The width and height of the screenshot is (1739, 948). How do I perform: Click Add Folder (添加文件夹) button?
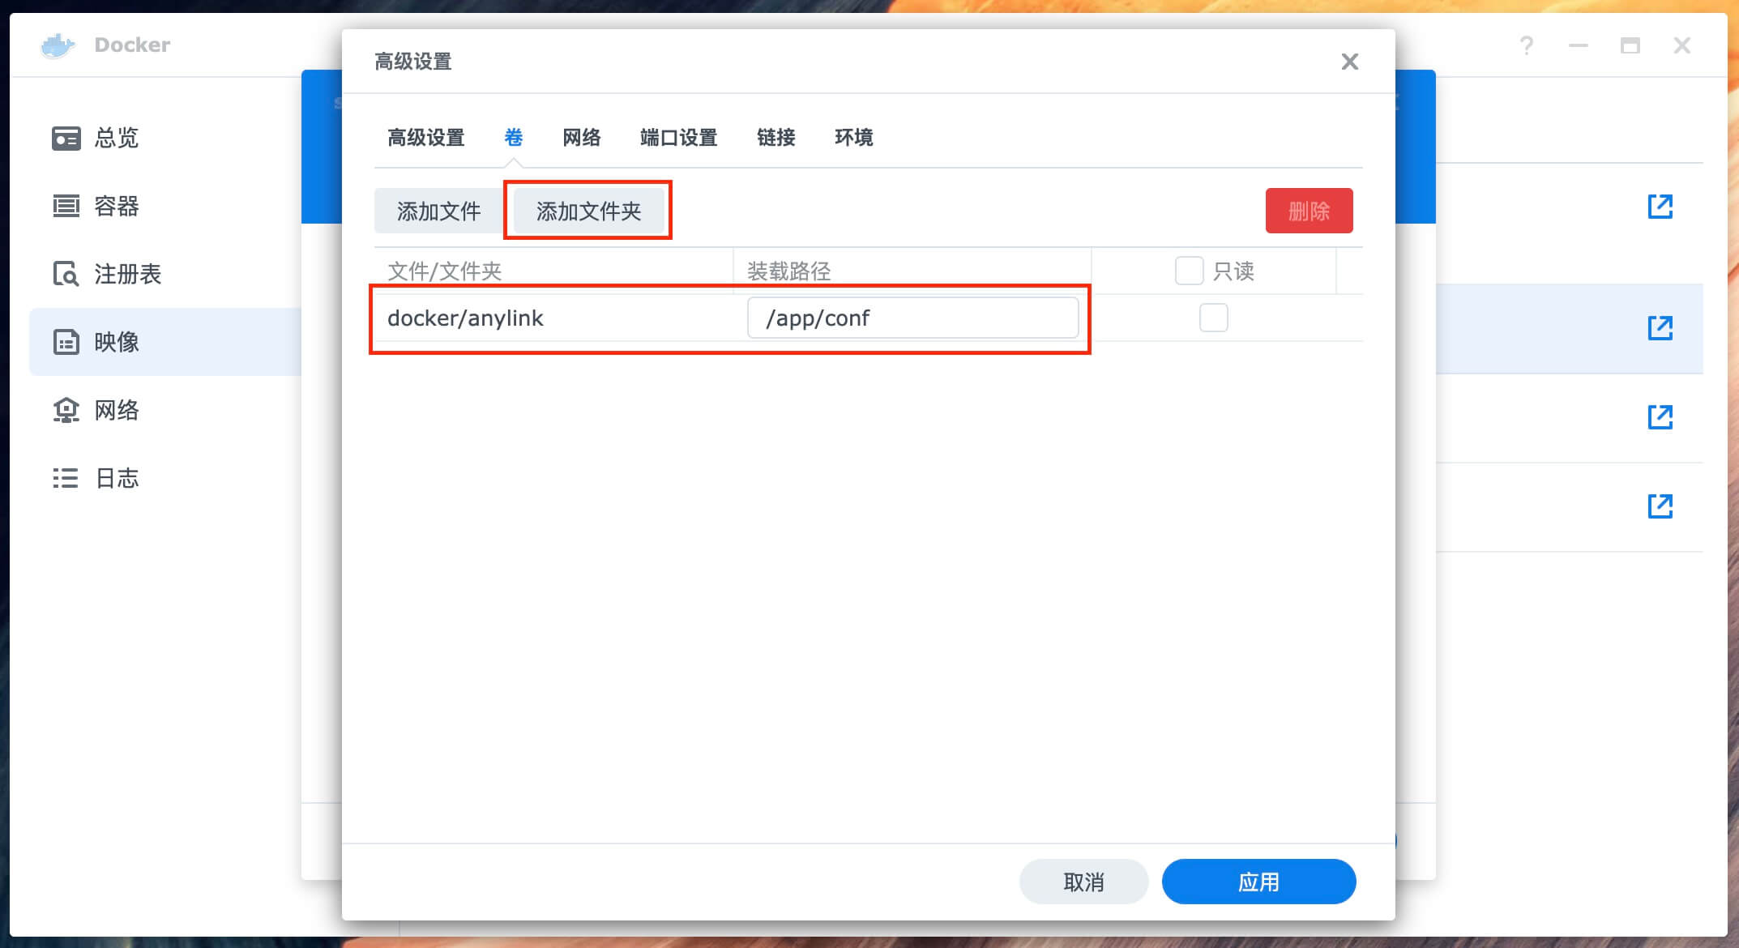pos(588,211)
